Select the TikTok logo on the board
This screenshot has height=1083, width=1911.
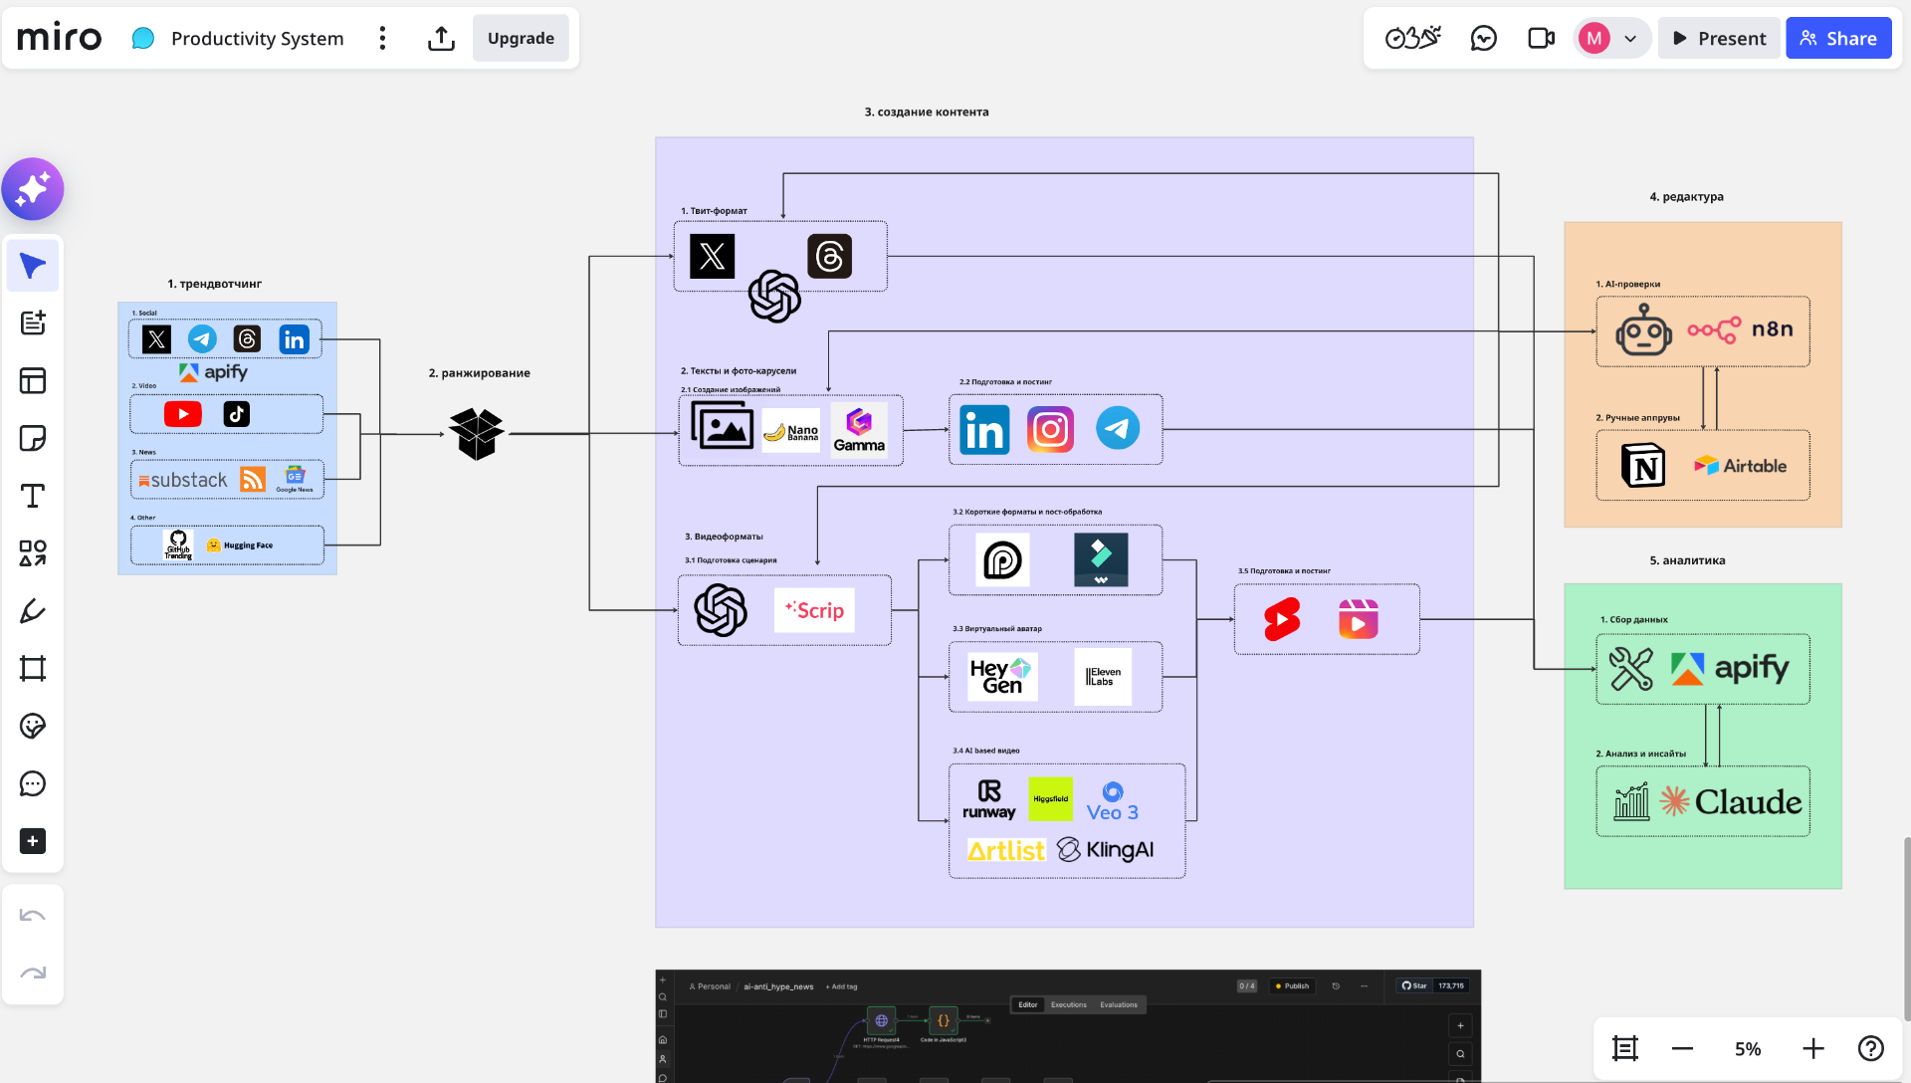pyautogui.click(x=237, y=414)
